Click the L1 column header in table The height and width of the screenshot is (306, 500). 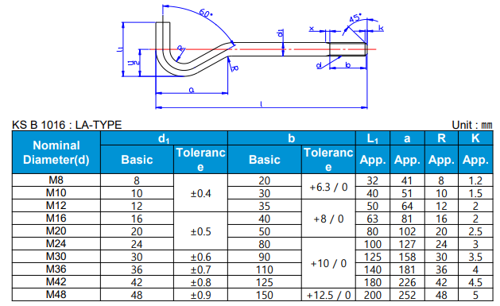pyautogui.click(x=373, y=138)
